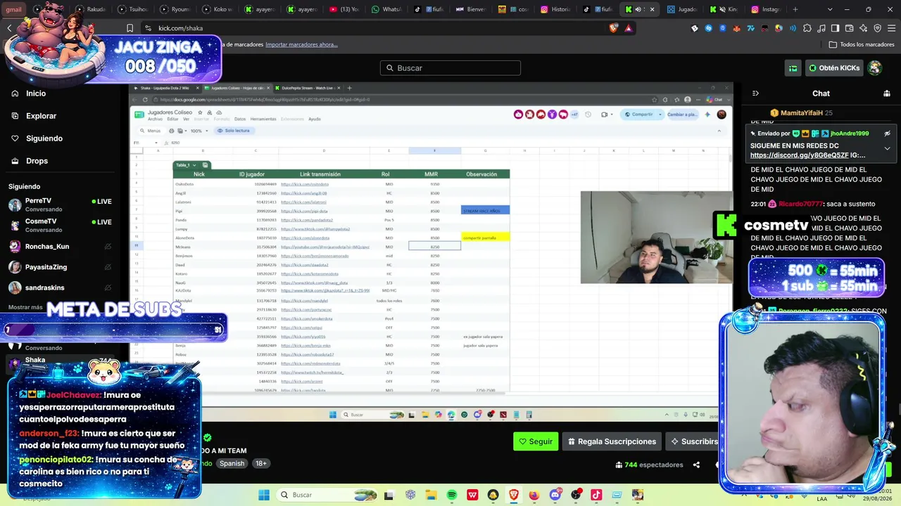The image size is (901, 506).
Task: Open the chat users icon in the header
Action: click(x=887, y=93)
